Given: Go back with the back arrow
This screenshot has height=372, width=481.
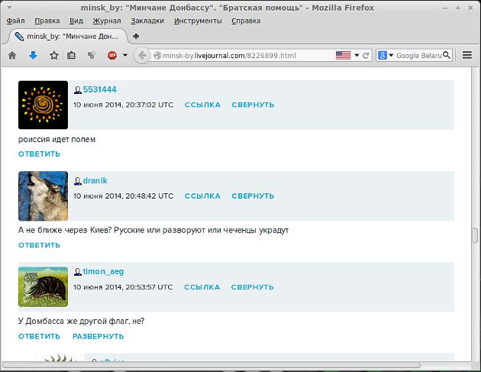Looking at the screenshot, I should (141, 55).
